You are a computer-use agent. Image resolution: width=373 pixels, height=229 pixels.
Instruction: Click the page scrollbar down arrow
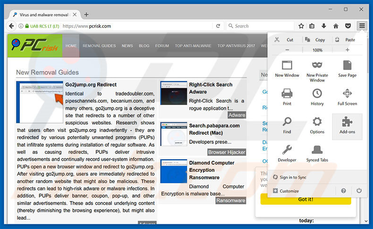366,221
